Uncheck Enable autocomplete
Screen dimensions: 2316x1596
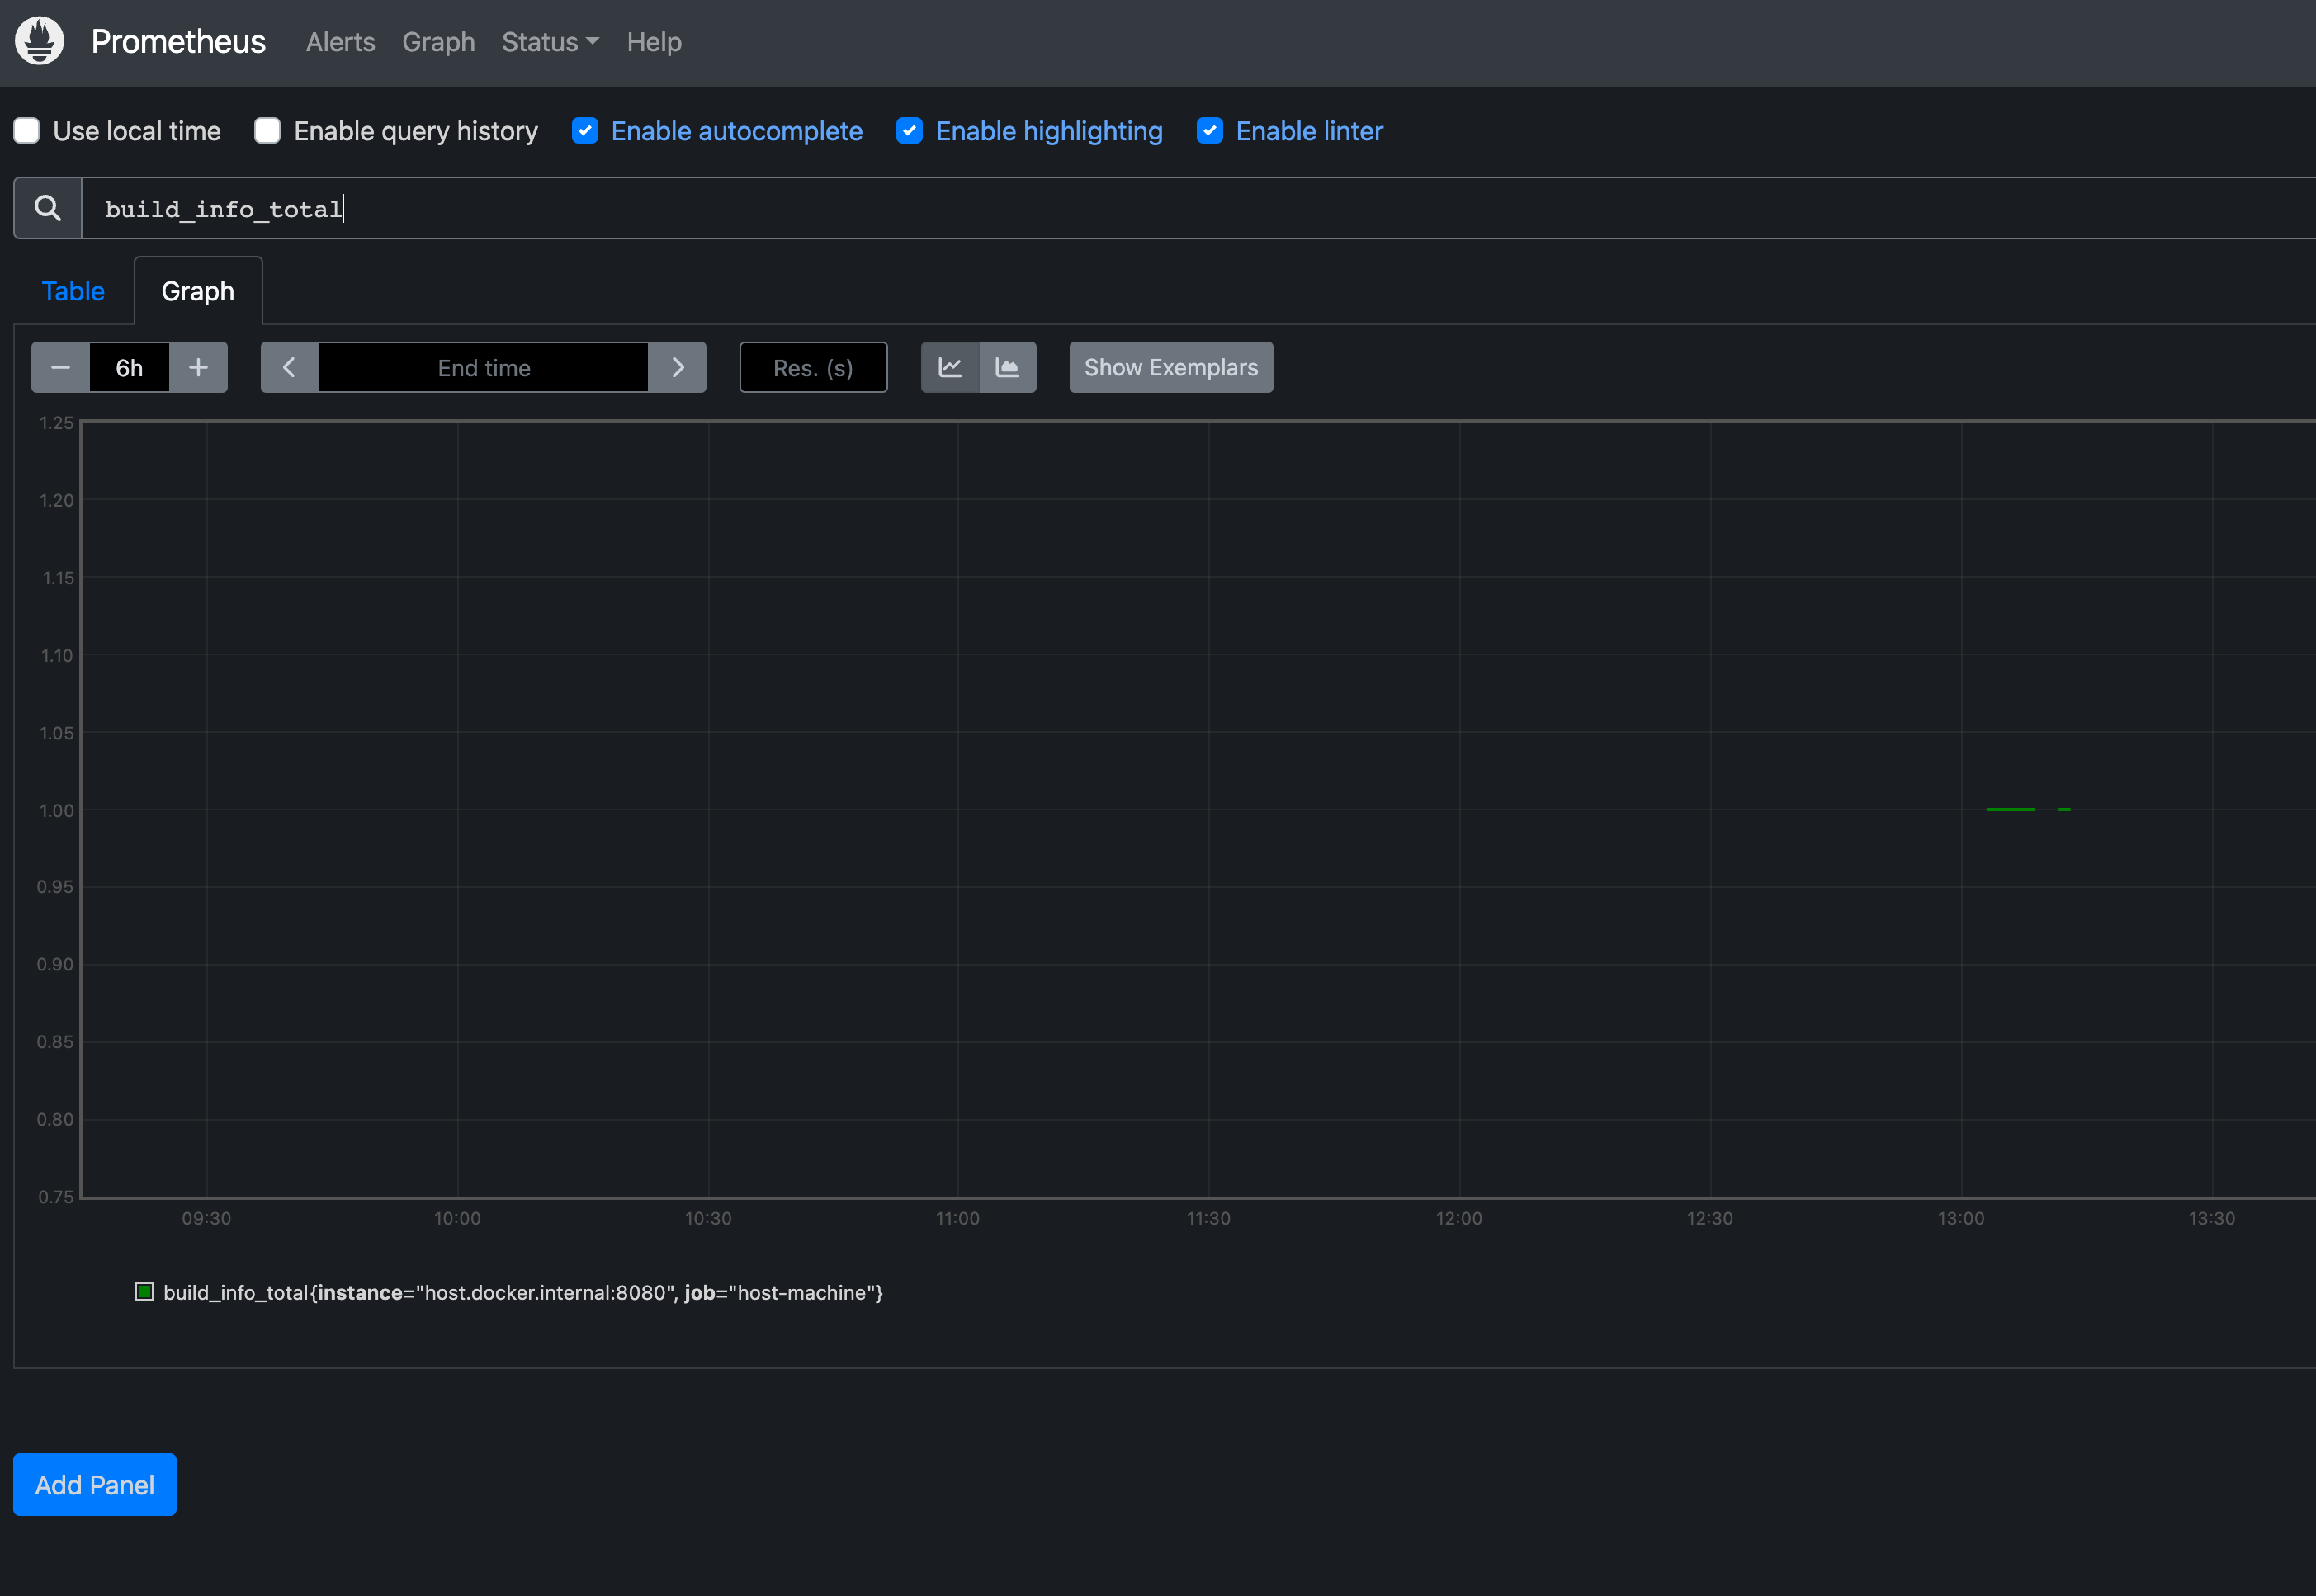click(x=585, y=130)
